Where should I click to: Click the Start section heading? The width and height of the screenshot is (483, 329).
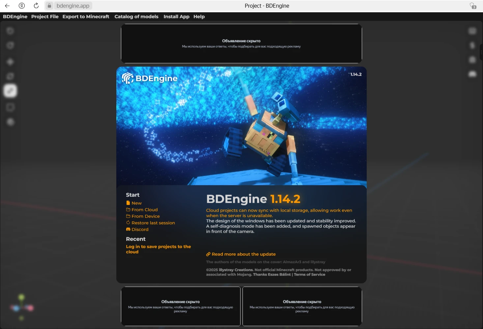click(132, 195)
